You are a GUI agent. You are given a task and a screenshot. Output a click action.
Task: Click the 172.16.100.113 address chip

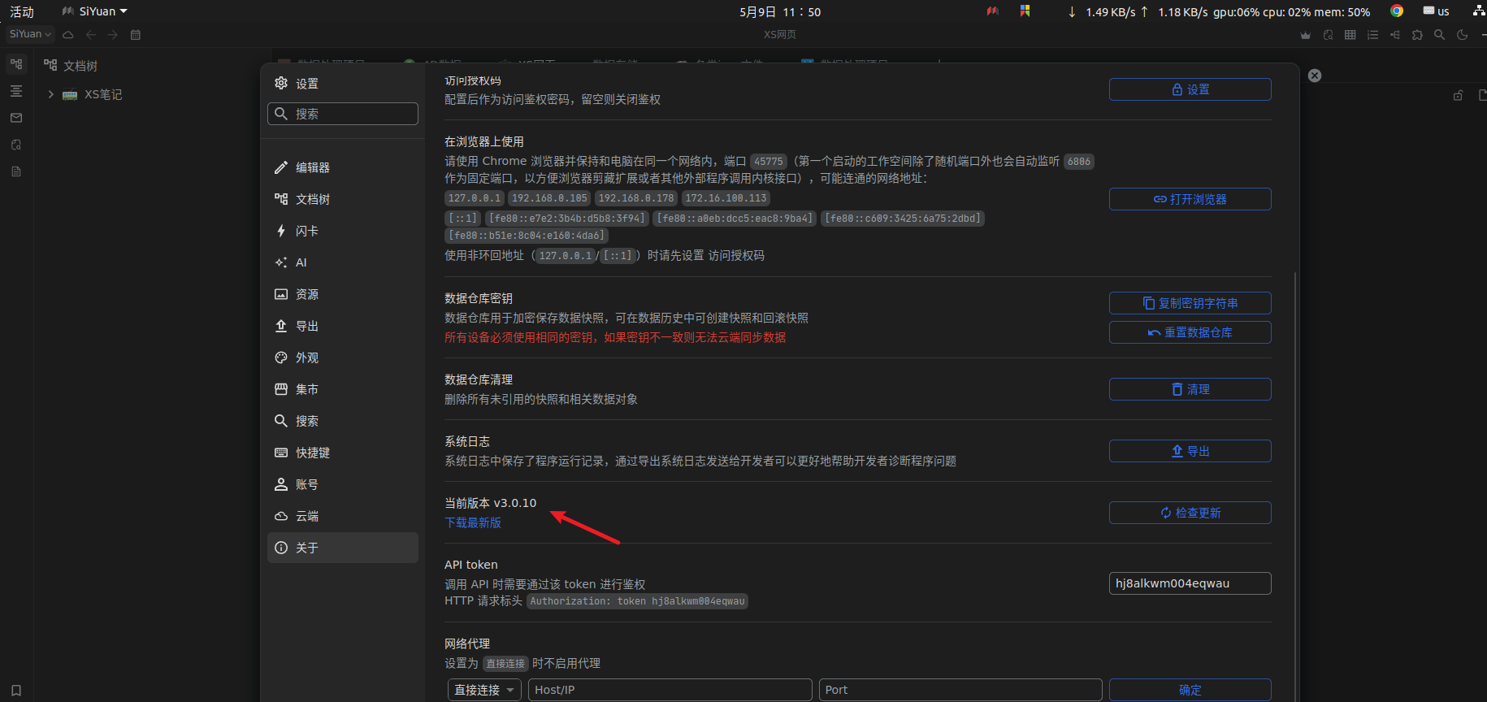pos(726,198)
